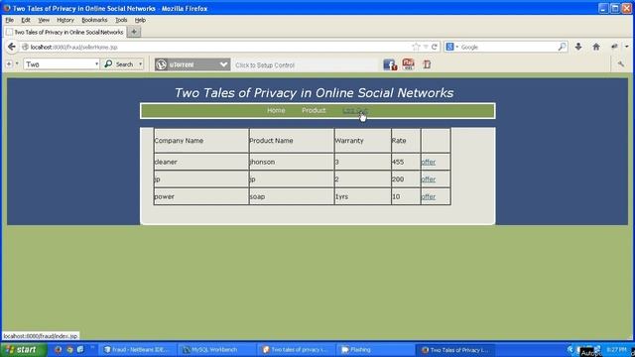
Task: Open offer link for cleaner row
Action: click(428, 162)
